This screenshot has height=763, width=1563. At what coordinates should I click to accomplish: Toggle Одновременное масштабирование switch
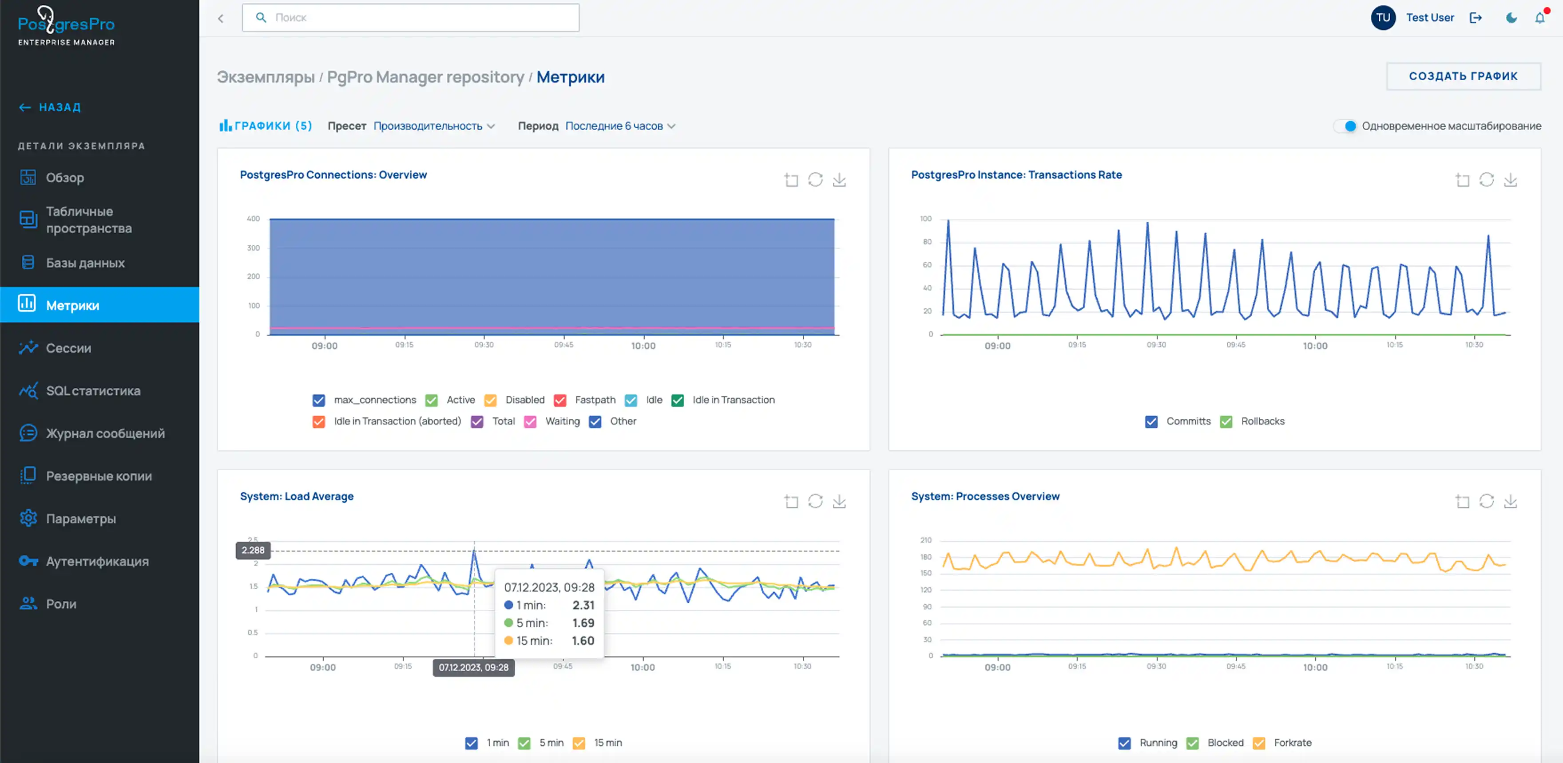click(x=1345, y=126)
